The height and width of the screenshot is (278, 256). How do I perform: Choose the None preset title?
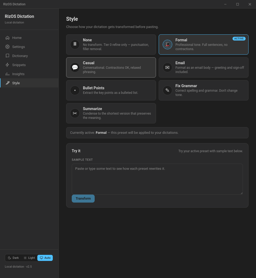87,40
